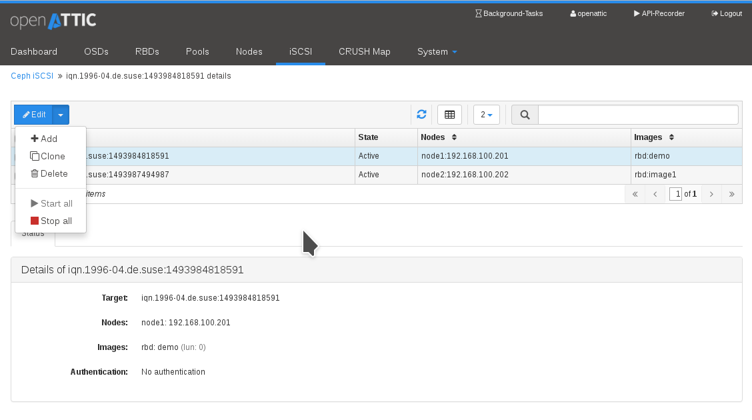Sort table by Nodes column
This screenshot has width=752, height=420.
pyautogui.click(x=439, y=137)
